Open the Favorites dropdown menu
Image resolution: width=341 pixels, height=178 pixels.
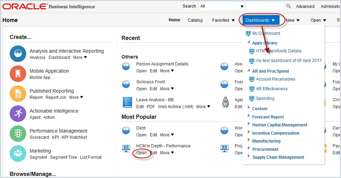[x=223, y=20]
